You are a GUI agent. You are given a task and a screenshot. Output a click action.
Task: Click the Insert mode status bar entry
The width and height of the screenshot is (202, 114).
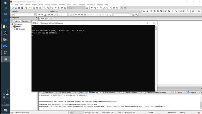[151, 113]
